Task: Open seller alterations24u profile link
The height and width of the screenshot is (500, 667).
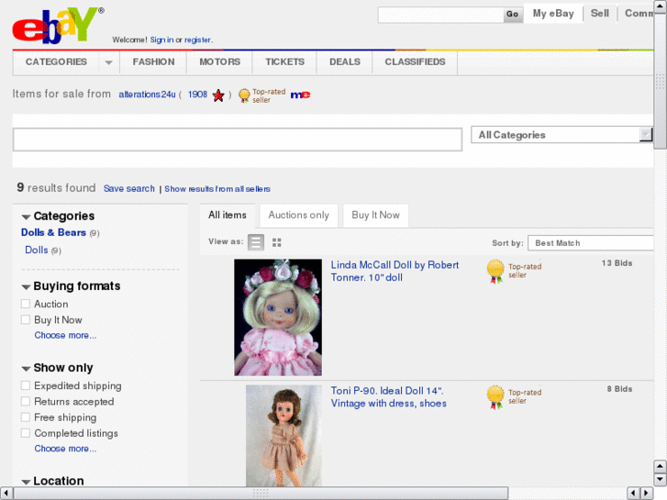Action: (147, 94)
